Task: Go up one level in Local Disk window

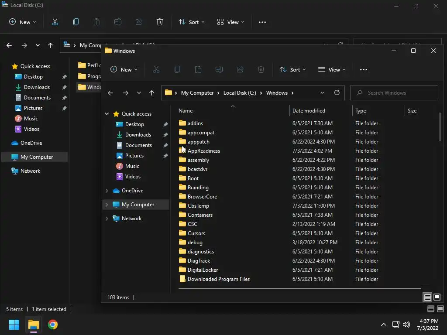Action: (51, 45)
